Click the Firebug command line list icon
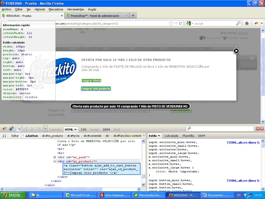This screenshot has width=265, height=199. pyautogui.click(x=39, y=129)
